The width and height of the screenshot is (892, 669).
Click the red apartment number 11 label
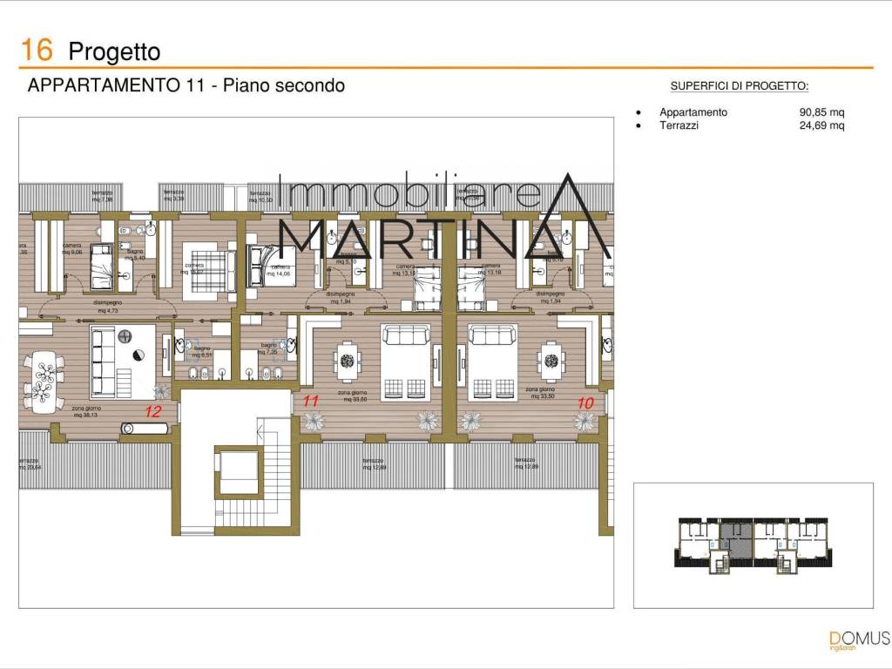pyautogui.click(x=310, y=401)
